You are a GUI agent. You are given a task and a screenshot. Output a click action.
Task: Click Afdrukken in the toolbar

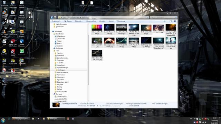(102, 21)
